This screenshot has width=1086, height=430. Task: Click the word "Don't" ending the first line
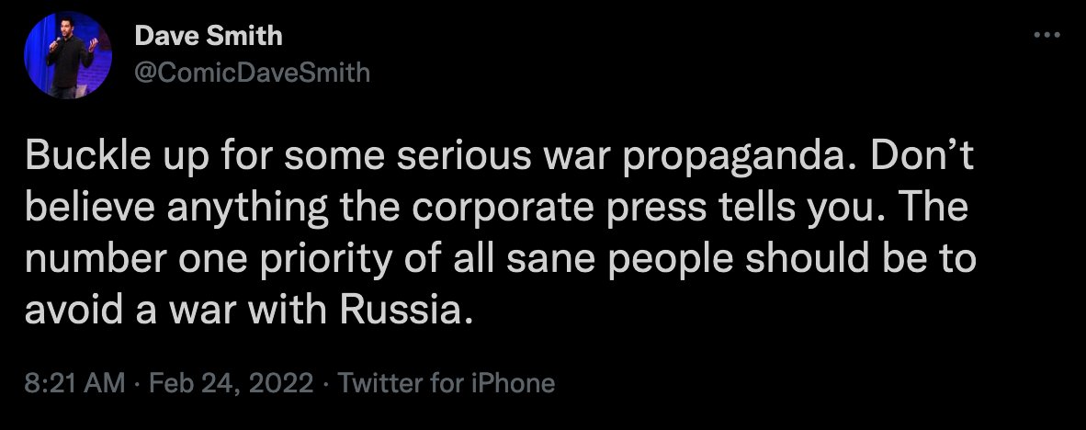922,157
